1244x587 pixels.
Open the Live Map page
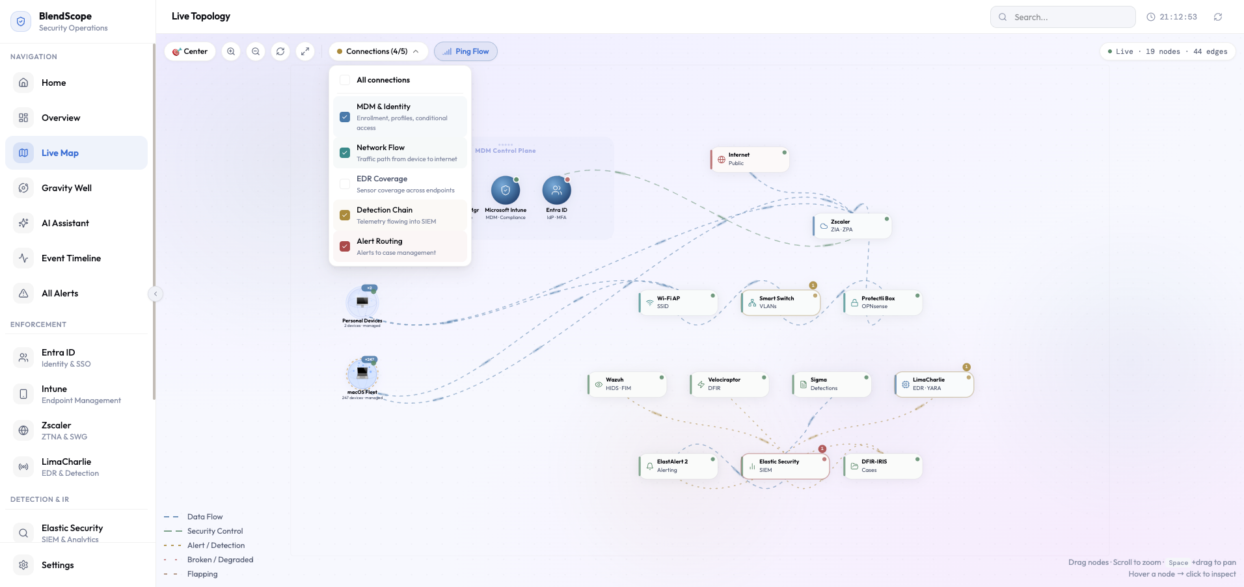(x=77, y=153)
